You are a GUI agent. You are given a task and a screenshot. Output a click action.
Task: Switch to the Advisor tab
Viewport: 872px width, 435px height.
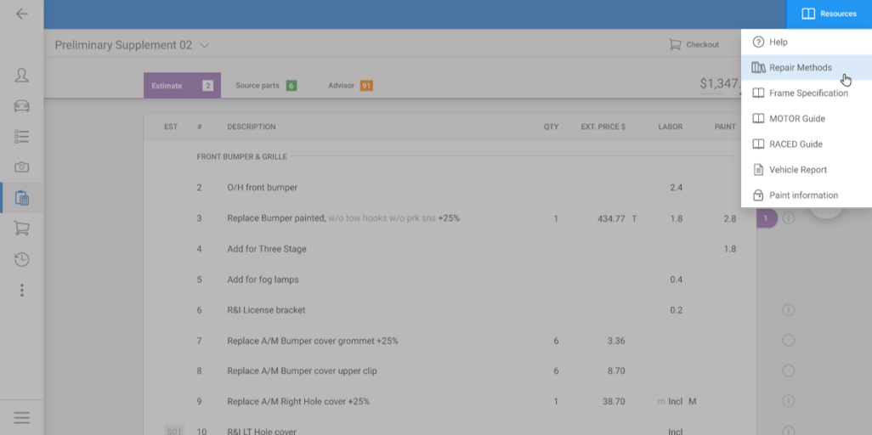(349, 86)
